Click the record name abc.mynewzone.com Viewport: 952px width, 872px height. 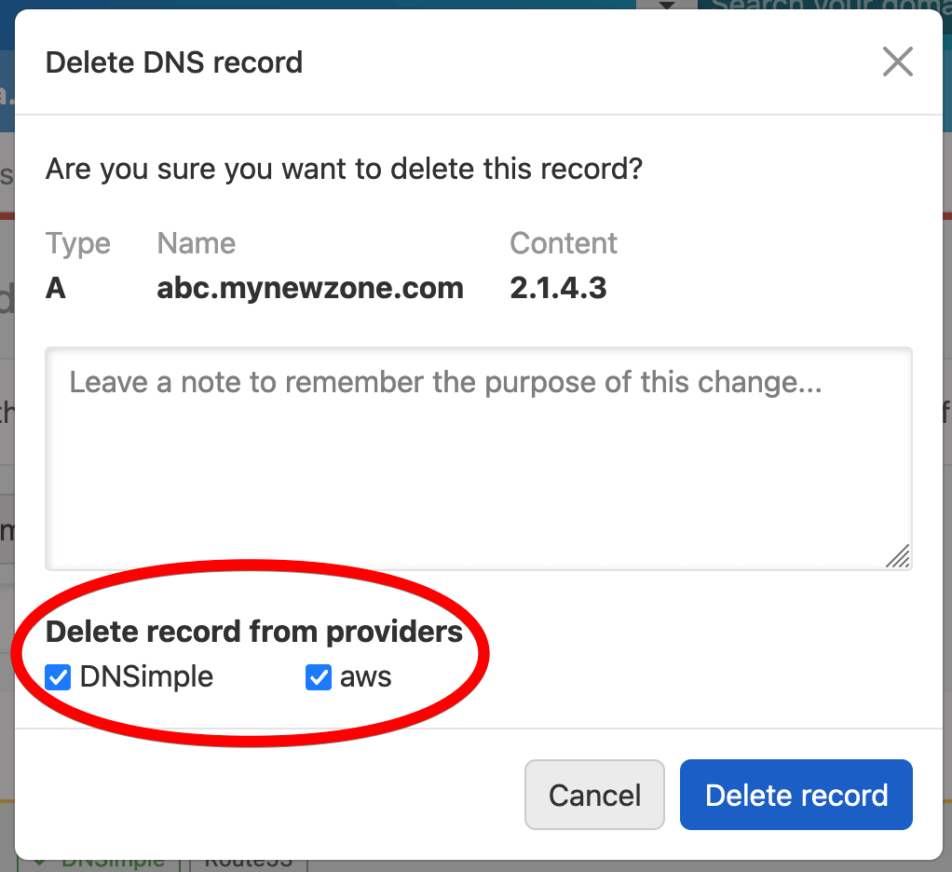click(x=310, y=288)
